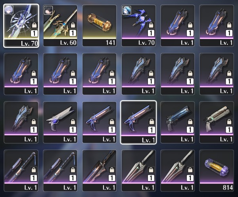Select the purple energy tube item labeled 814

tap(217, 170)
